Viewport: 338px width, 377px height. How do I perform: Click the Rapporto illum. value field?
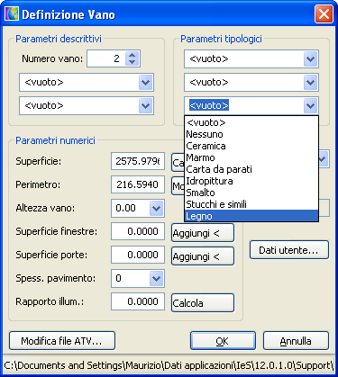[x=138, y=301]
